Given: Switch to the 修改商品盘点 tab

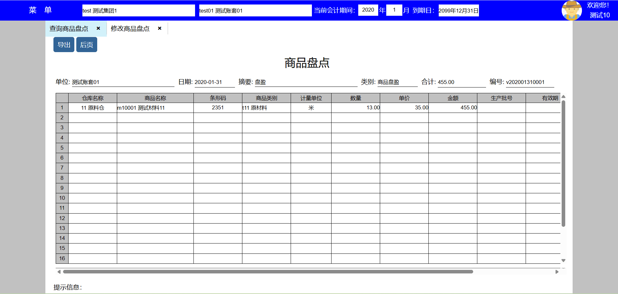Looking at the screenshot, I should click(130, 29).
